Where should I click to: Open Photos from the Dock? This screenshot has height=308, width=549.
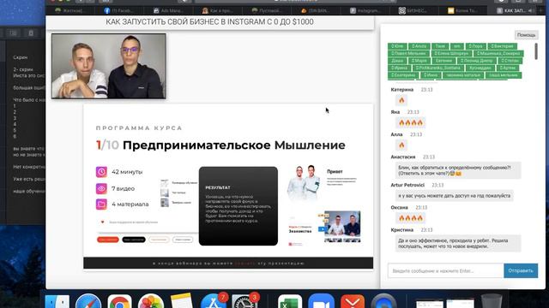click(x=151, y=301)
